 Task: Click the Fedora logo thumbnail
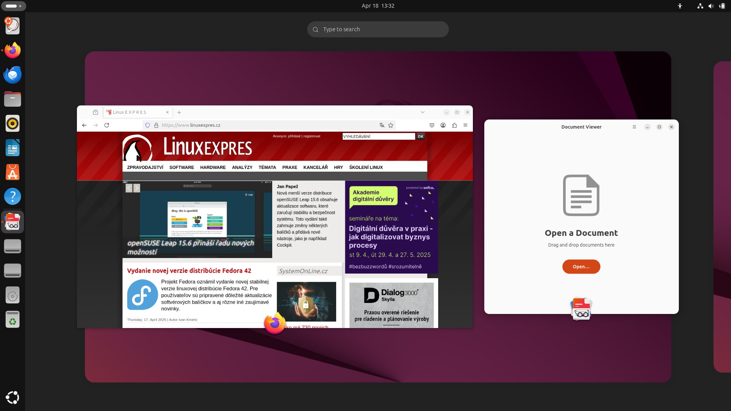(142, 295)
